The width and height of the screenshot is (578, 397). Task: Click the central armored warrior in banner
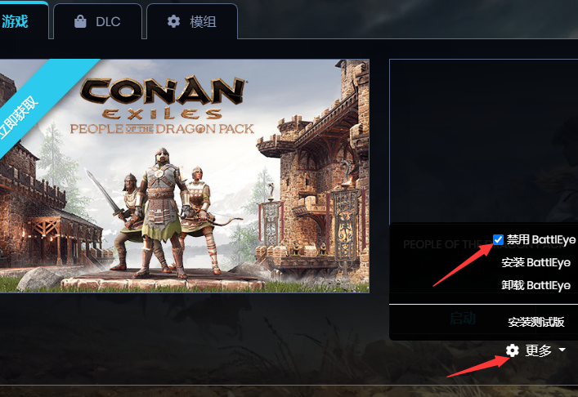(x=161, y=212)
